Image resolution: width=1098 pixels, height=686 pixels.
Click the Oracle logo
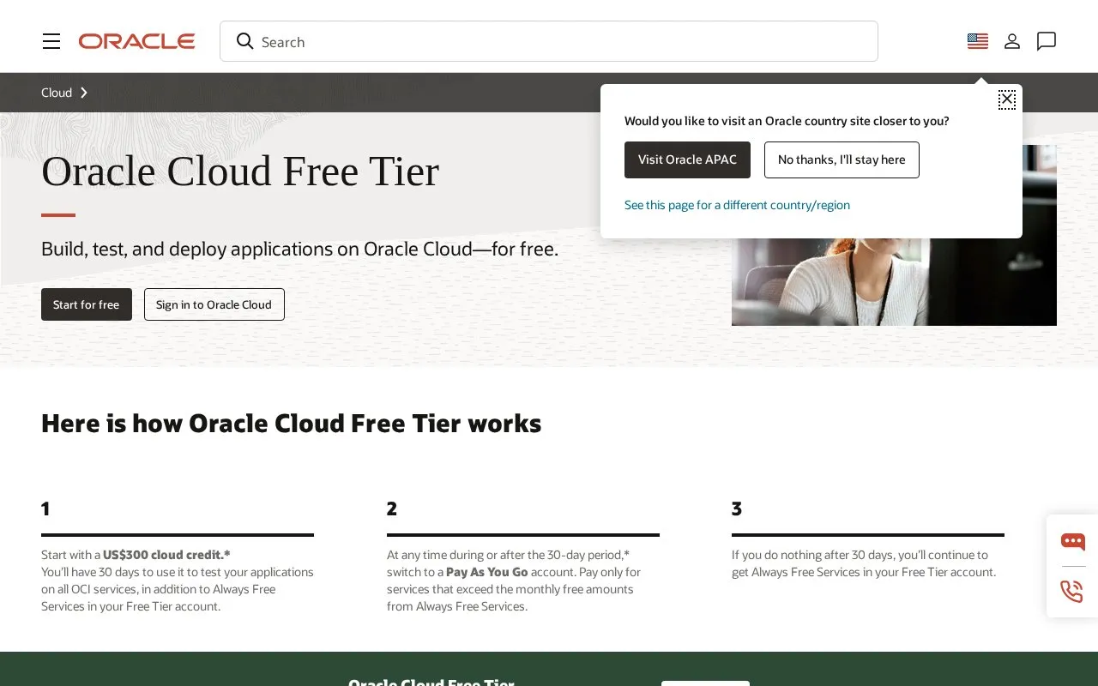point(137,41)
